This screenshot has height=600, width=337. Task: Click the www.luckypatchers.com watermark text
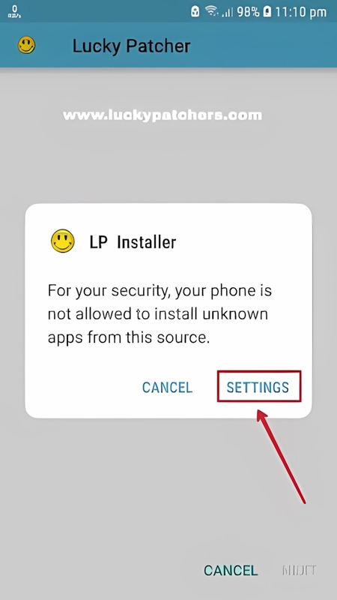coord(163,115)
